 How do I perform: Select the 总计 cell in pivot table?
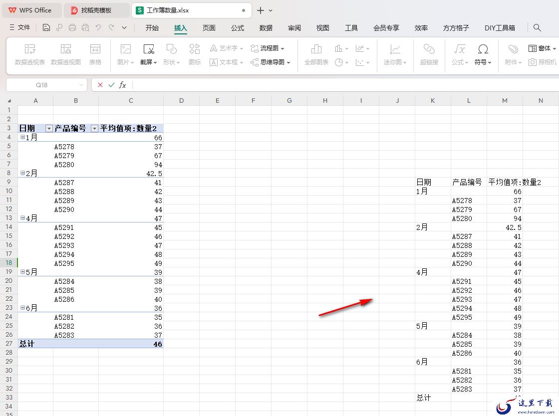35,344
